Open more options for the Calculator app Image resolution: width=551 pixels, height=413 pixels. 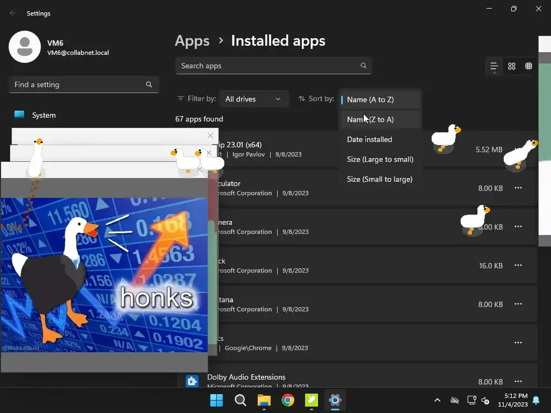coord(518,188)
